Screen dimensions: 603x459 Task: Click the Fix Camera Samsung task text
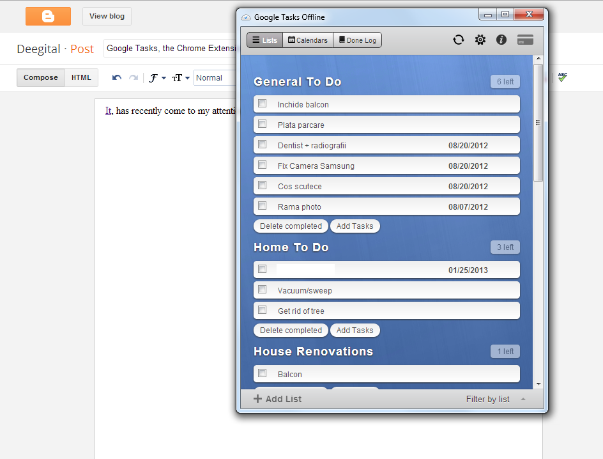[x=316, y=166]
